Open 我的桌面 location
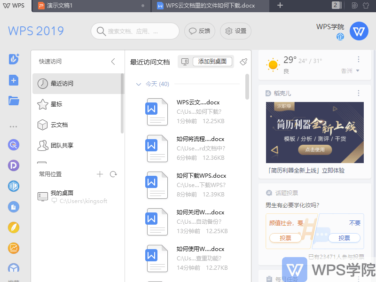376x282 pixels. pos(77,196)
